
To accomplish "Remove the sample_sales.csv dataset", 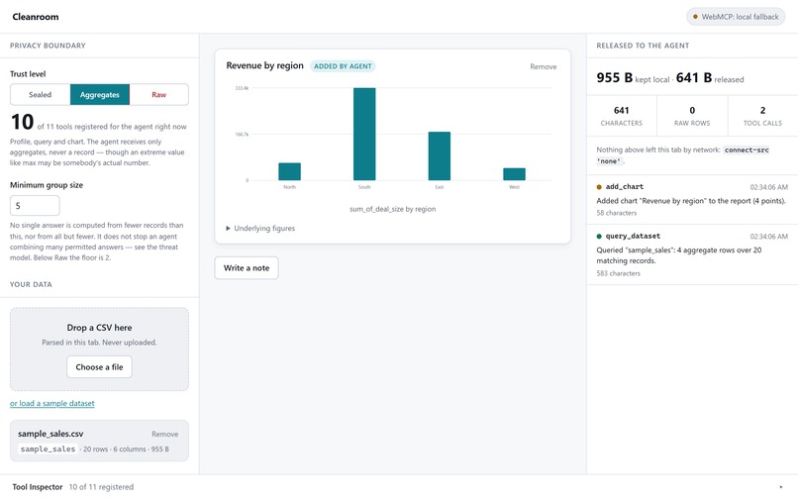I will tap(165, 434).
